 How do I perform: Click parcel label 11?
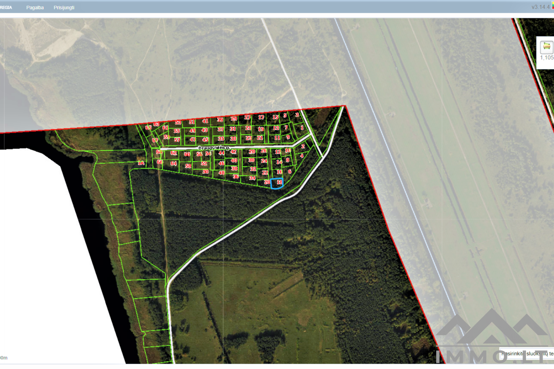277,138
